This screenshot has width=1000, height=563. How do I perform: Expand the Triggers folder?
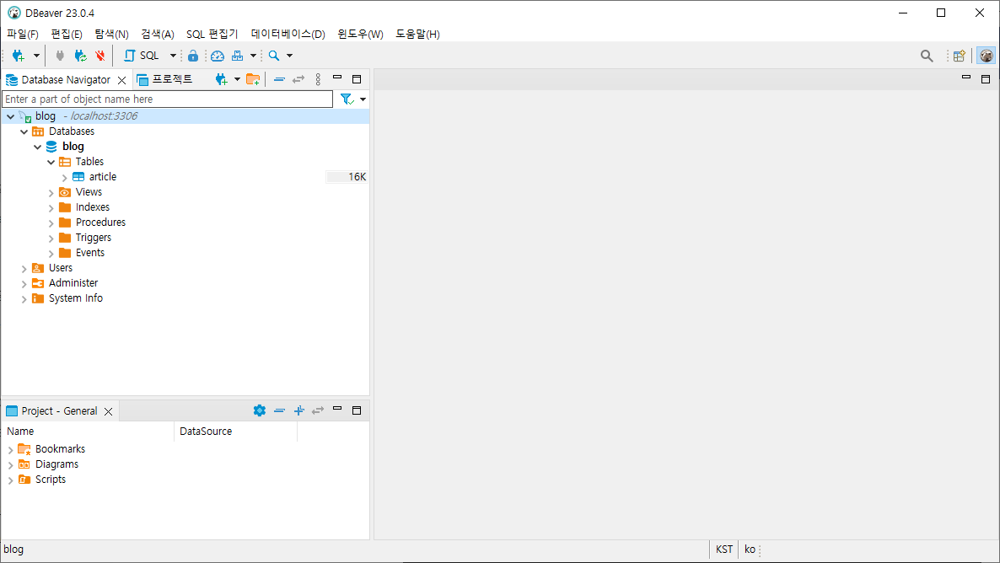(51, 239)
